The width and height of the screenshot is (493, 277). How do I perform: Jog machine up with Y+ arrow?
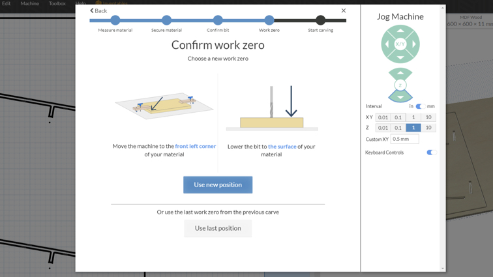(400, 31)
